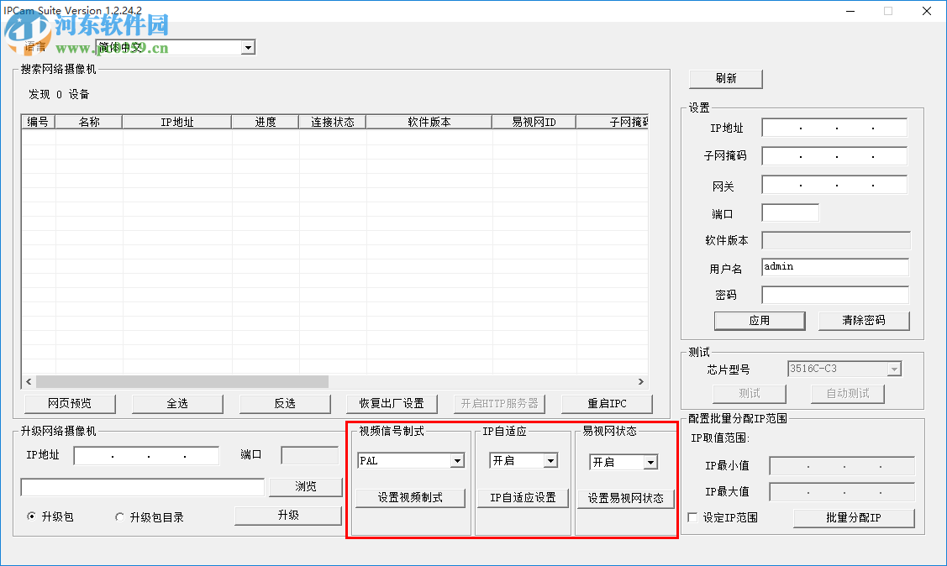Click 设置视频制式 to set video format
The width and height of the screenshot is (947, 566).
point(410,497)
